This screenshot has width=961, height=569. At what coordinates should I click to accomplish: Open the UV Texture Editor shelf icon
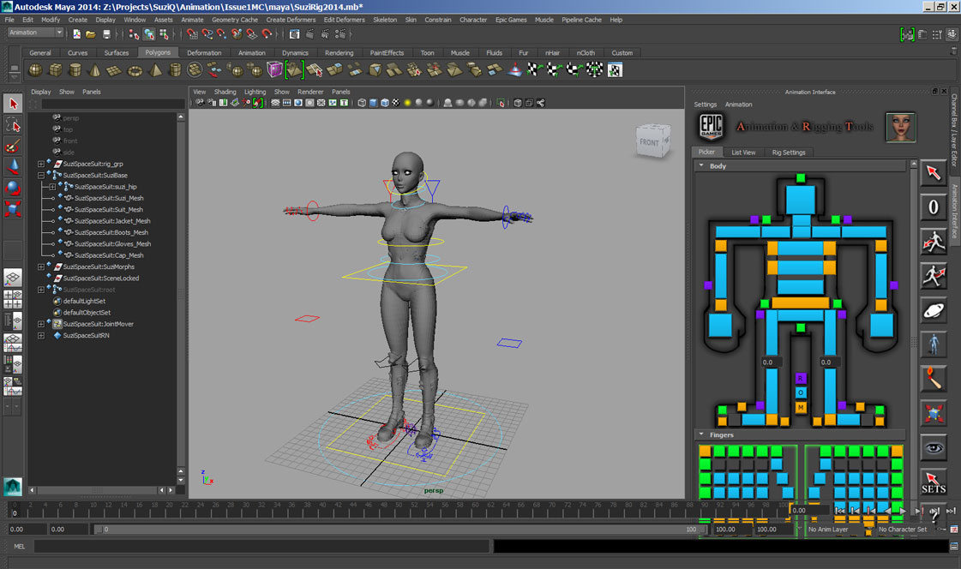[615, 69]
